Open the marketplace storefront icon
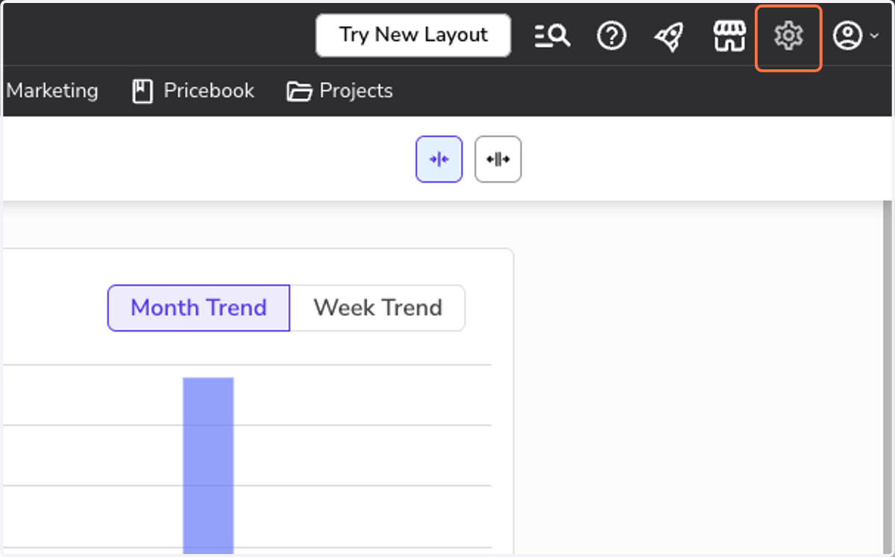 click(729, 36)
